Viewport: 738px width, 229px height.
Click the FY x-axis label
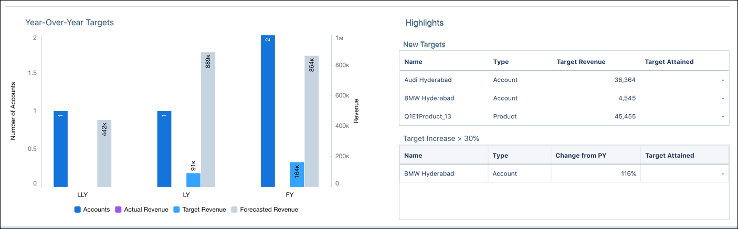[290, 195]
